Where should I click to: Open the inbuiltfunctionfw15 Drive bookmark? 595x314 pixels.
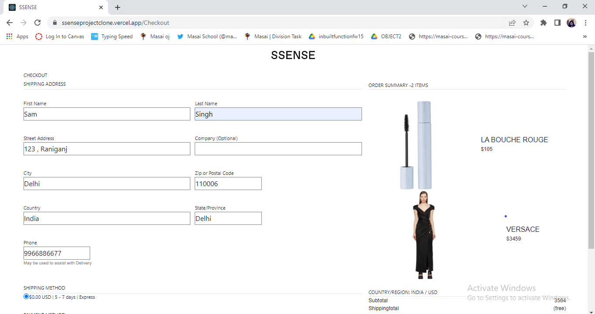pos(336,37)
